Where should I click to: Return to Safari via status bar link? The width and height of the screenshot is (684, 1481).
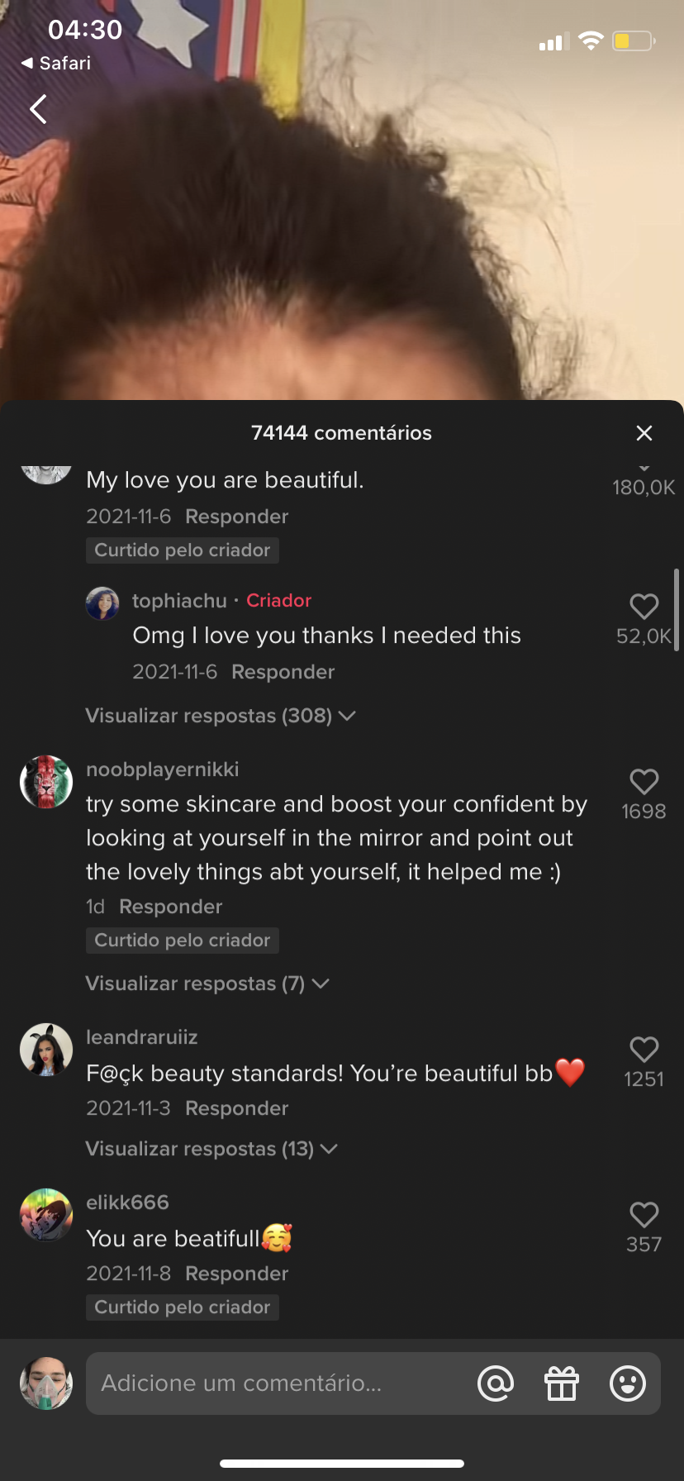coord(55,63)
